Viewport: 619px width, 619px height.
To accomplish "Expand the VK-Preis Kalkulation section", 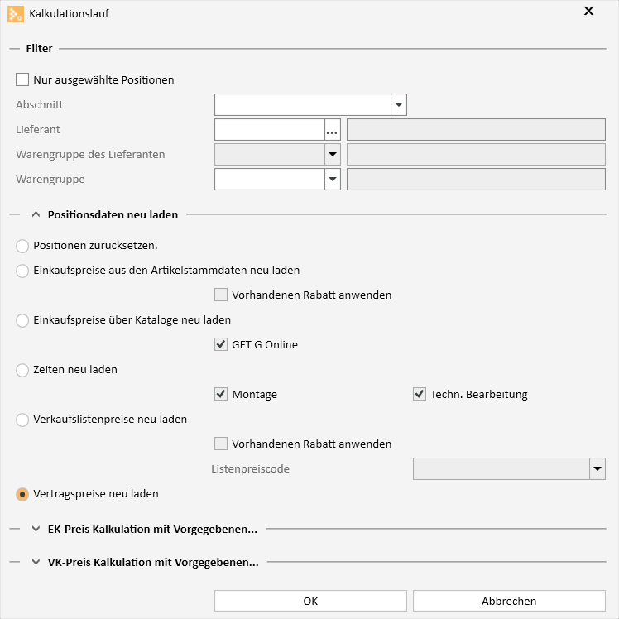I will point(36,562).
